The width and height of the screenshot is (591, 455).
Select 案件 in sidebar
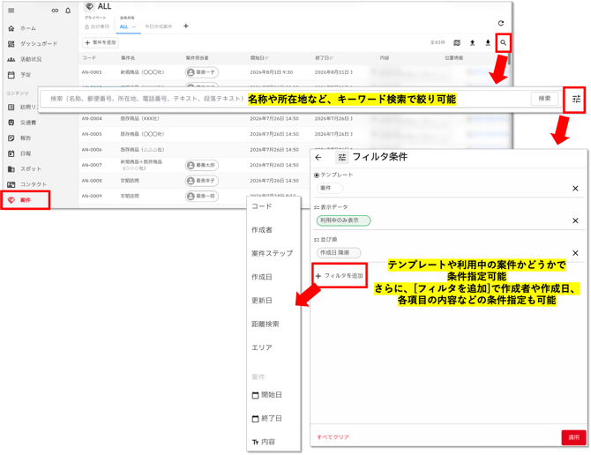[26, 200]
